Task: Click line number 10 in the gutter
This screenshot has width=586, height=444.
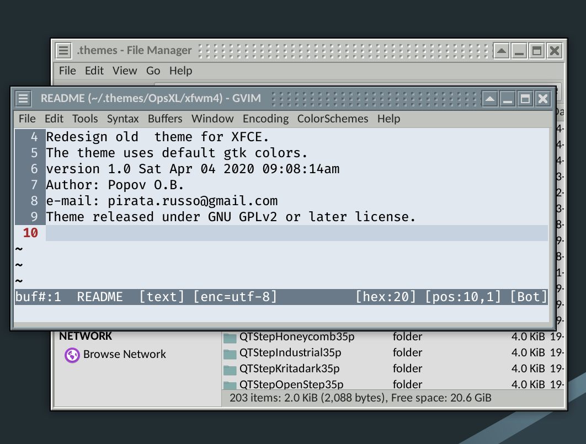Action: (x=30, y=233)
